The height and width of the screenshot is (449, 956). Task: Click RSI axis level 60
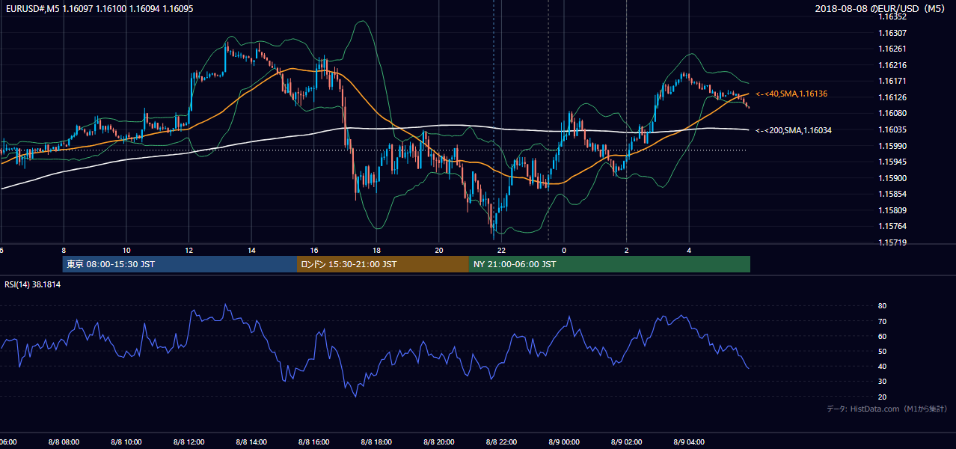883,336
